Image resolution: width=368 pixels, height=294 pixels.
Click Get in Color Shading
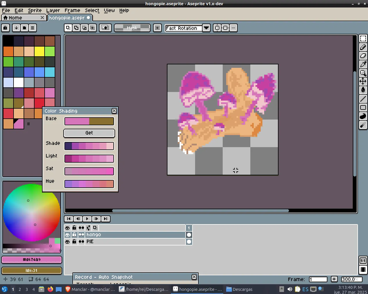coord(89,133)
